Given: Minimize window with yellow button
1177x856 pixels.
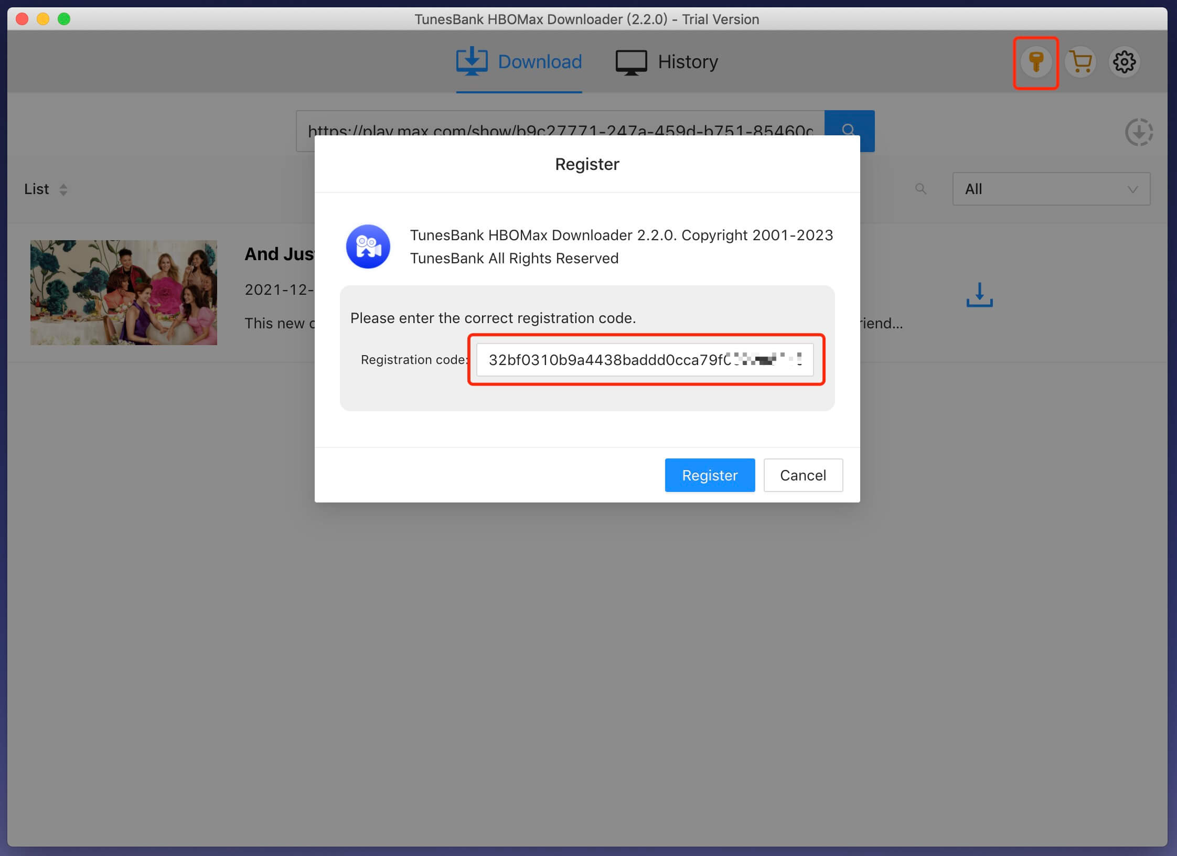Looking at the screenshot, I should 43,19.
